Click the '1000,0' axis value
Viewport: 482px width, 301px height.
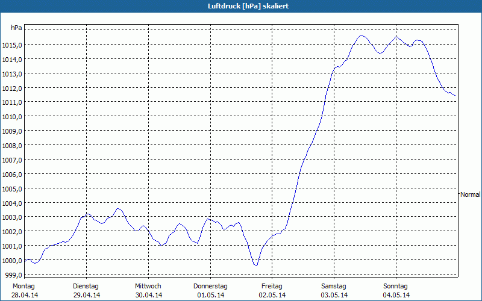point(12,261)
